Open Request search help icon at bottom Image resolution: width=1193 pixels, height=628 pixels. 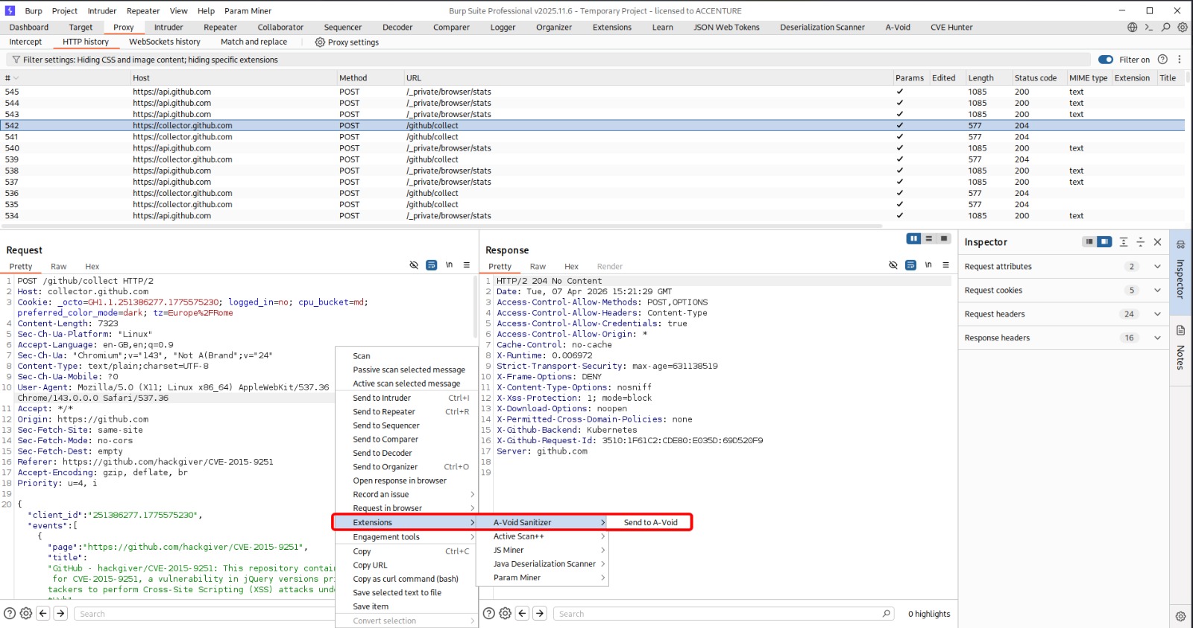(10, 613)
